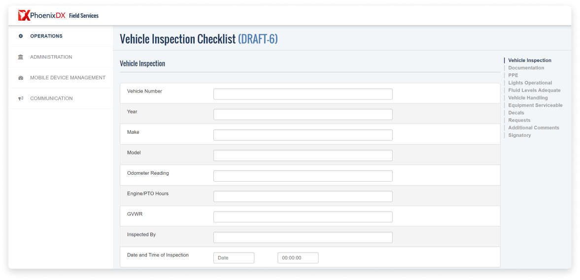Click the Operations gear icon
580x280 pixels.
[x=21, y=36]
